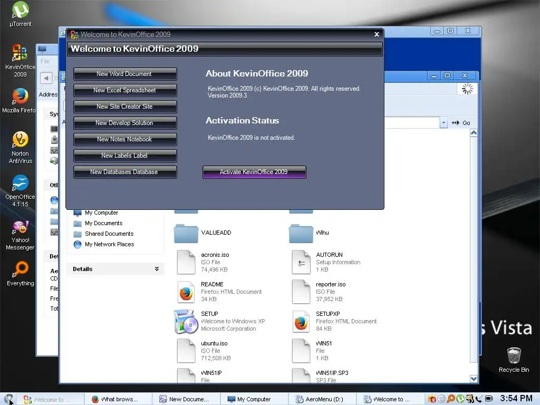Click the KevinOffice icon in dialog title bar

coord(74,34)
